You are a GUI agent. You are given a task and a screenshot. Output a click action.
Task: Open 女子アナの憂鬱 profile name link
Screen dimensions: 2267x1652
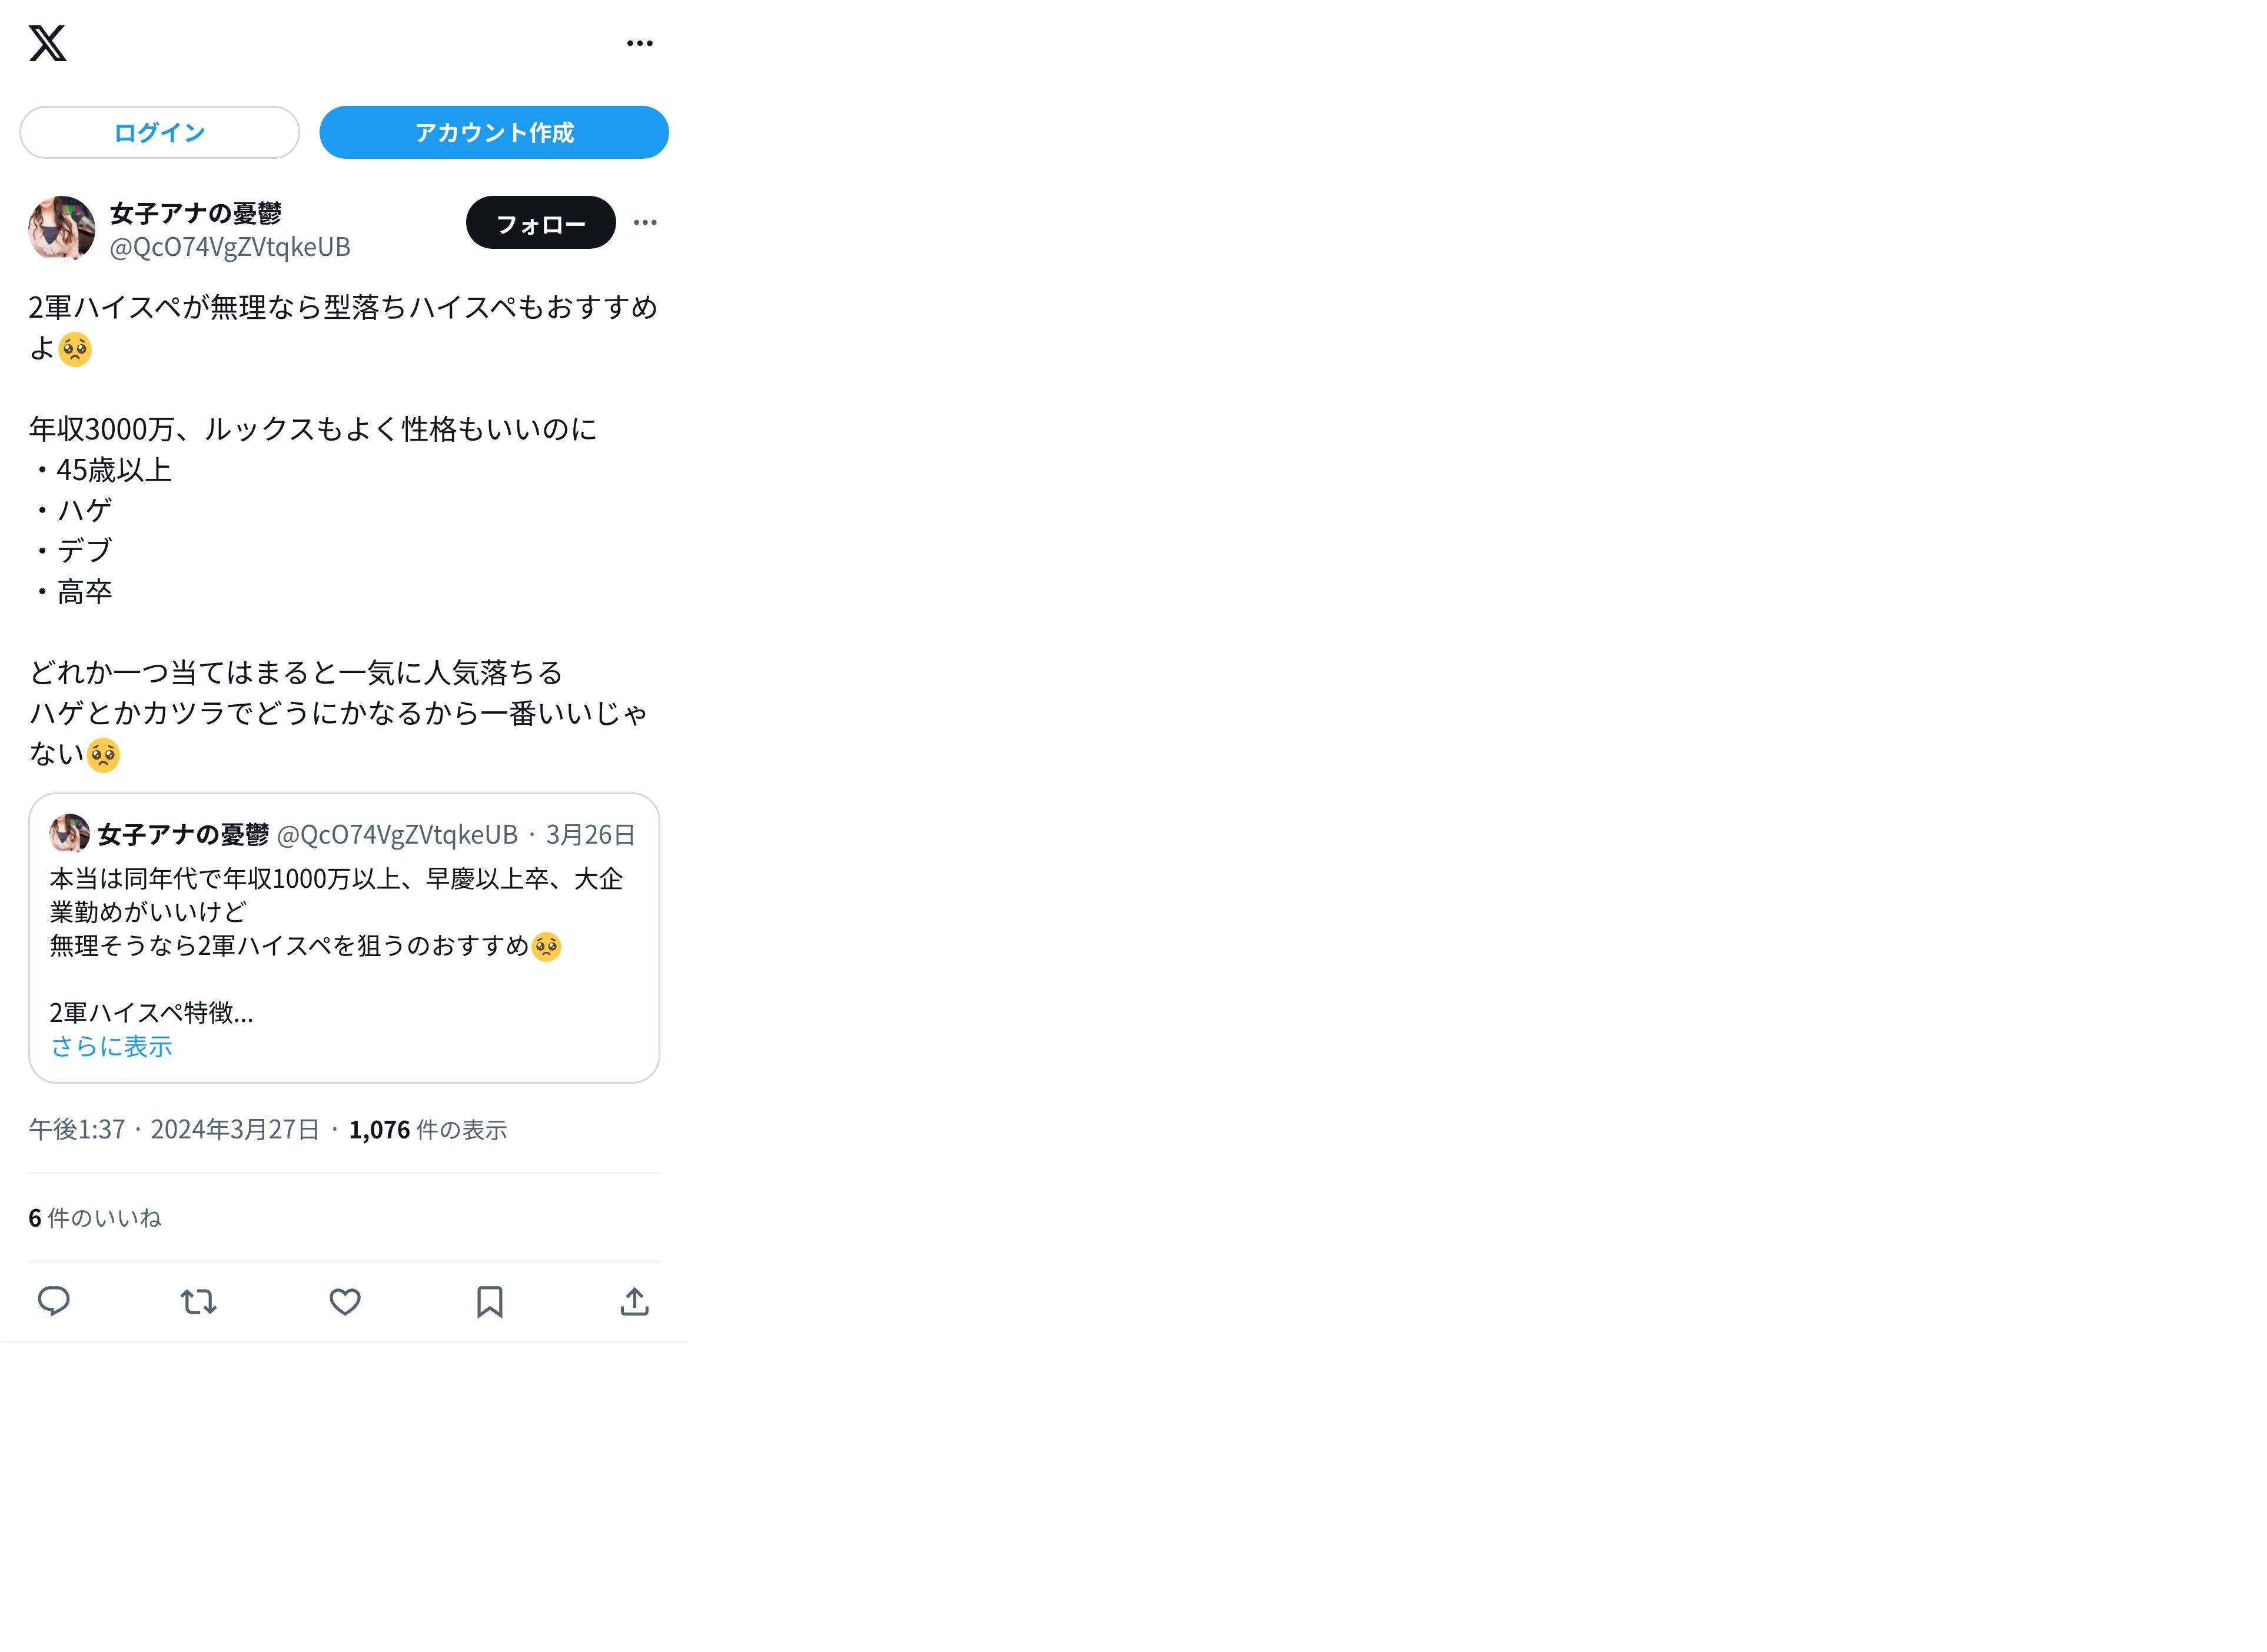(x=195, y=213)
